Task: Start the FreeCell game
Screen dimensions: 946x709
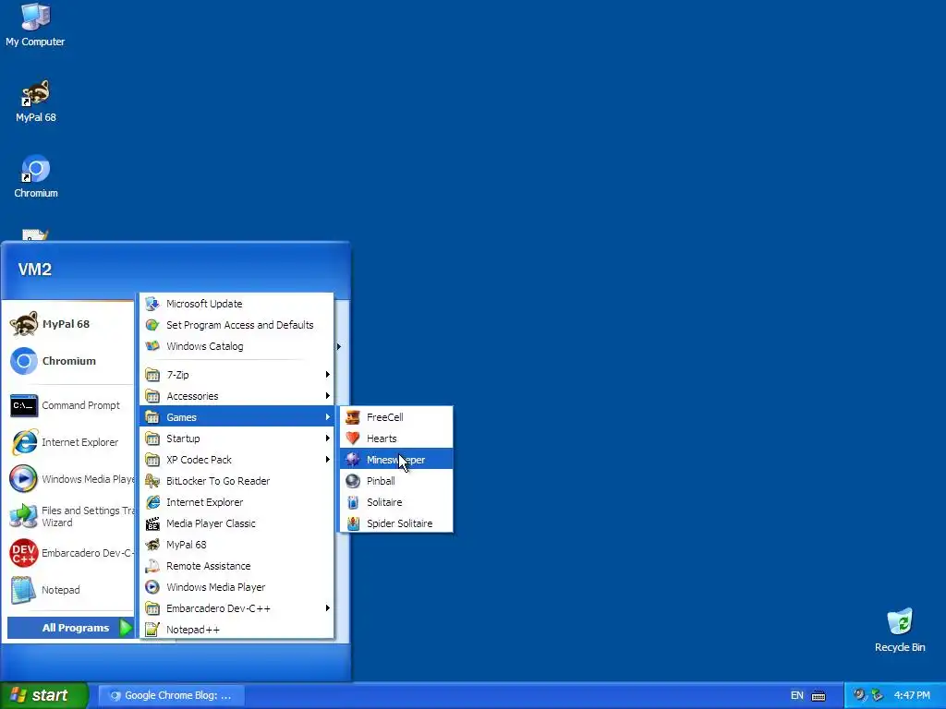Action: (x=395, y=417)
